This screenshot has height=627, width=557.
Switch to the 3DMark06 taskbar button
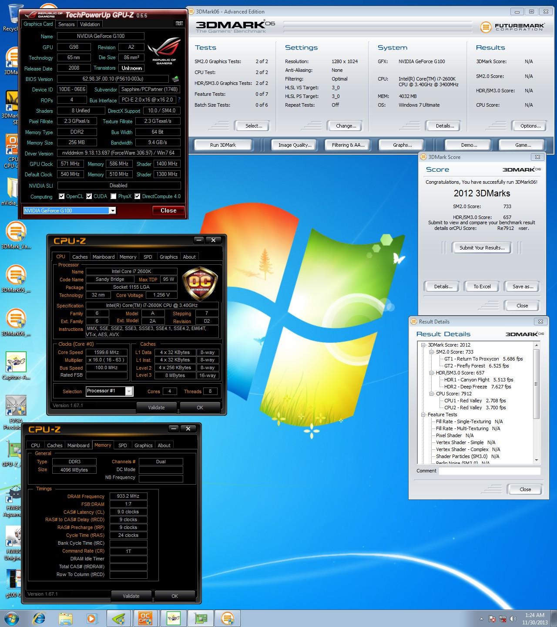(x=228, y=618)
